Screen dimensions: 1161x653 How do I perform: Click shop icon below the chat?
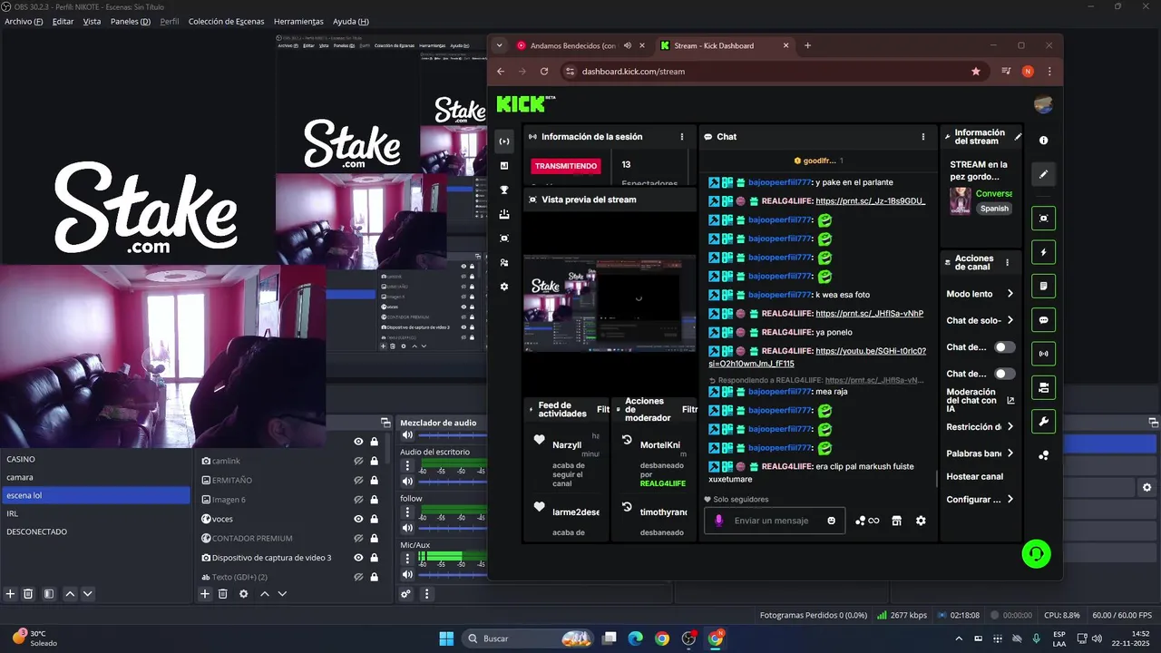point(896,521)
